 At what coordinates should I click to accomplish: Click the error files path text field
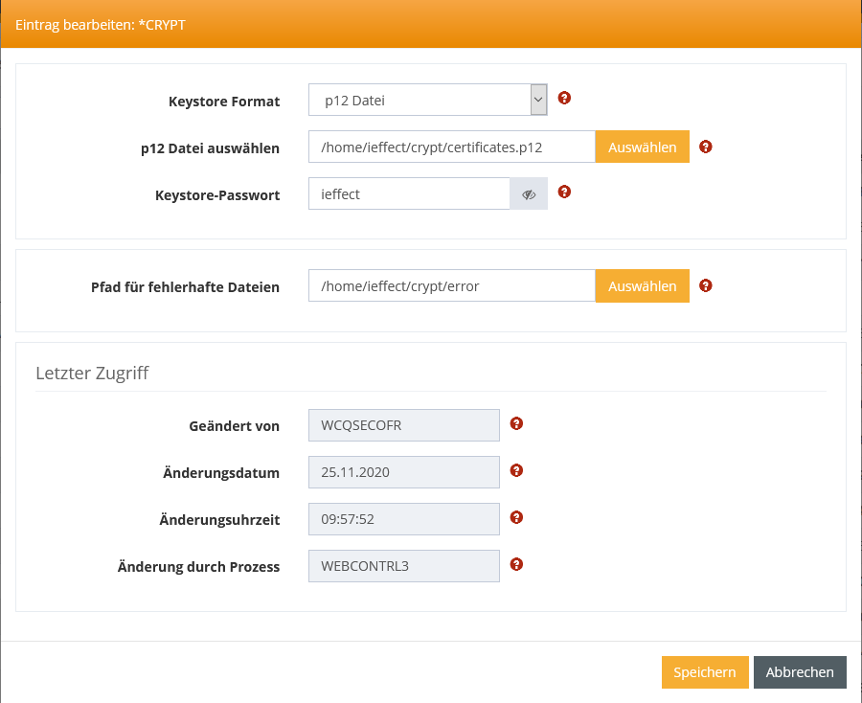click(451, 286)
